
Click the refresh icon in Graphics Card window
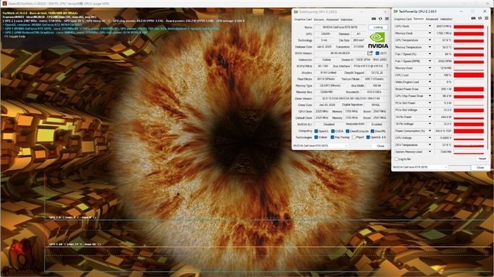pyautogui.click(x=380, y=19)
